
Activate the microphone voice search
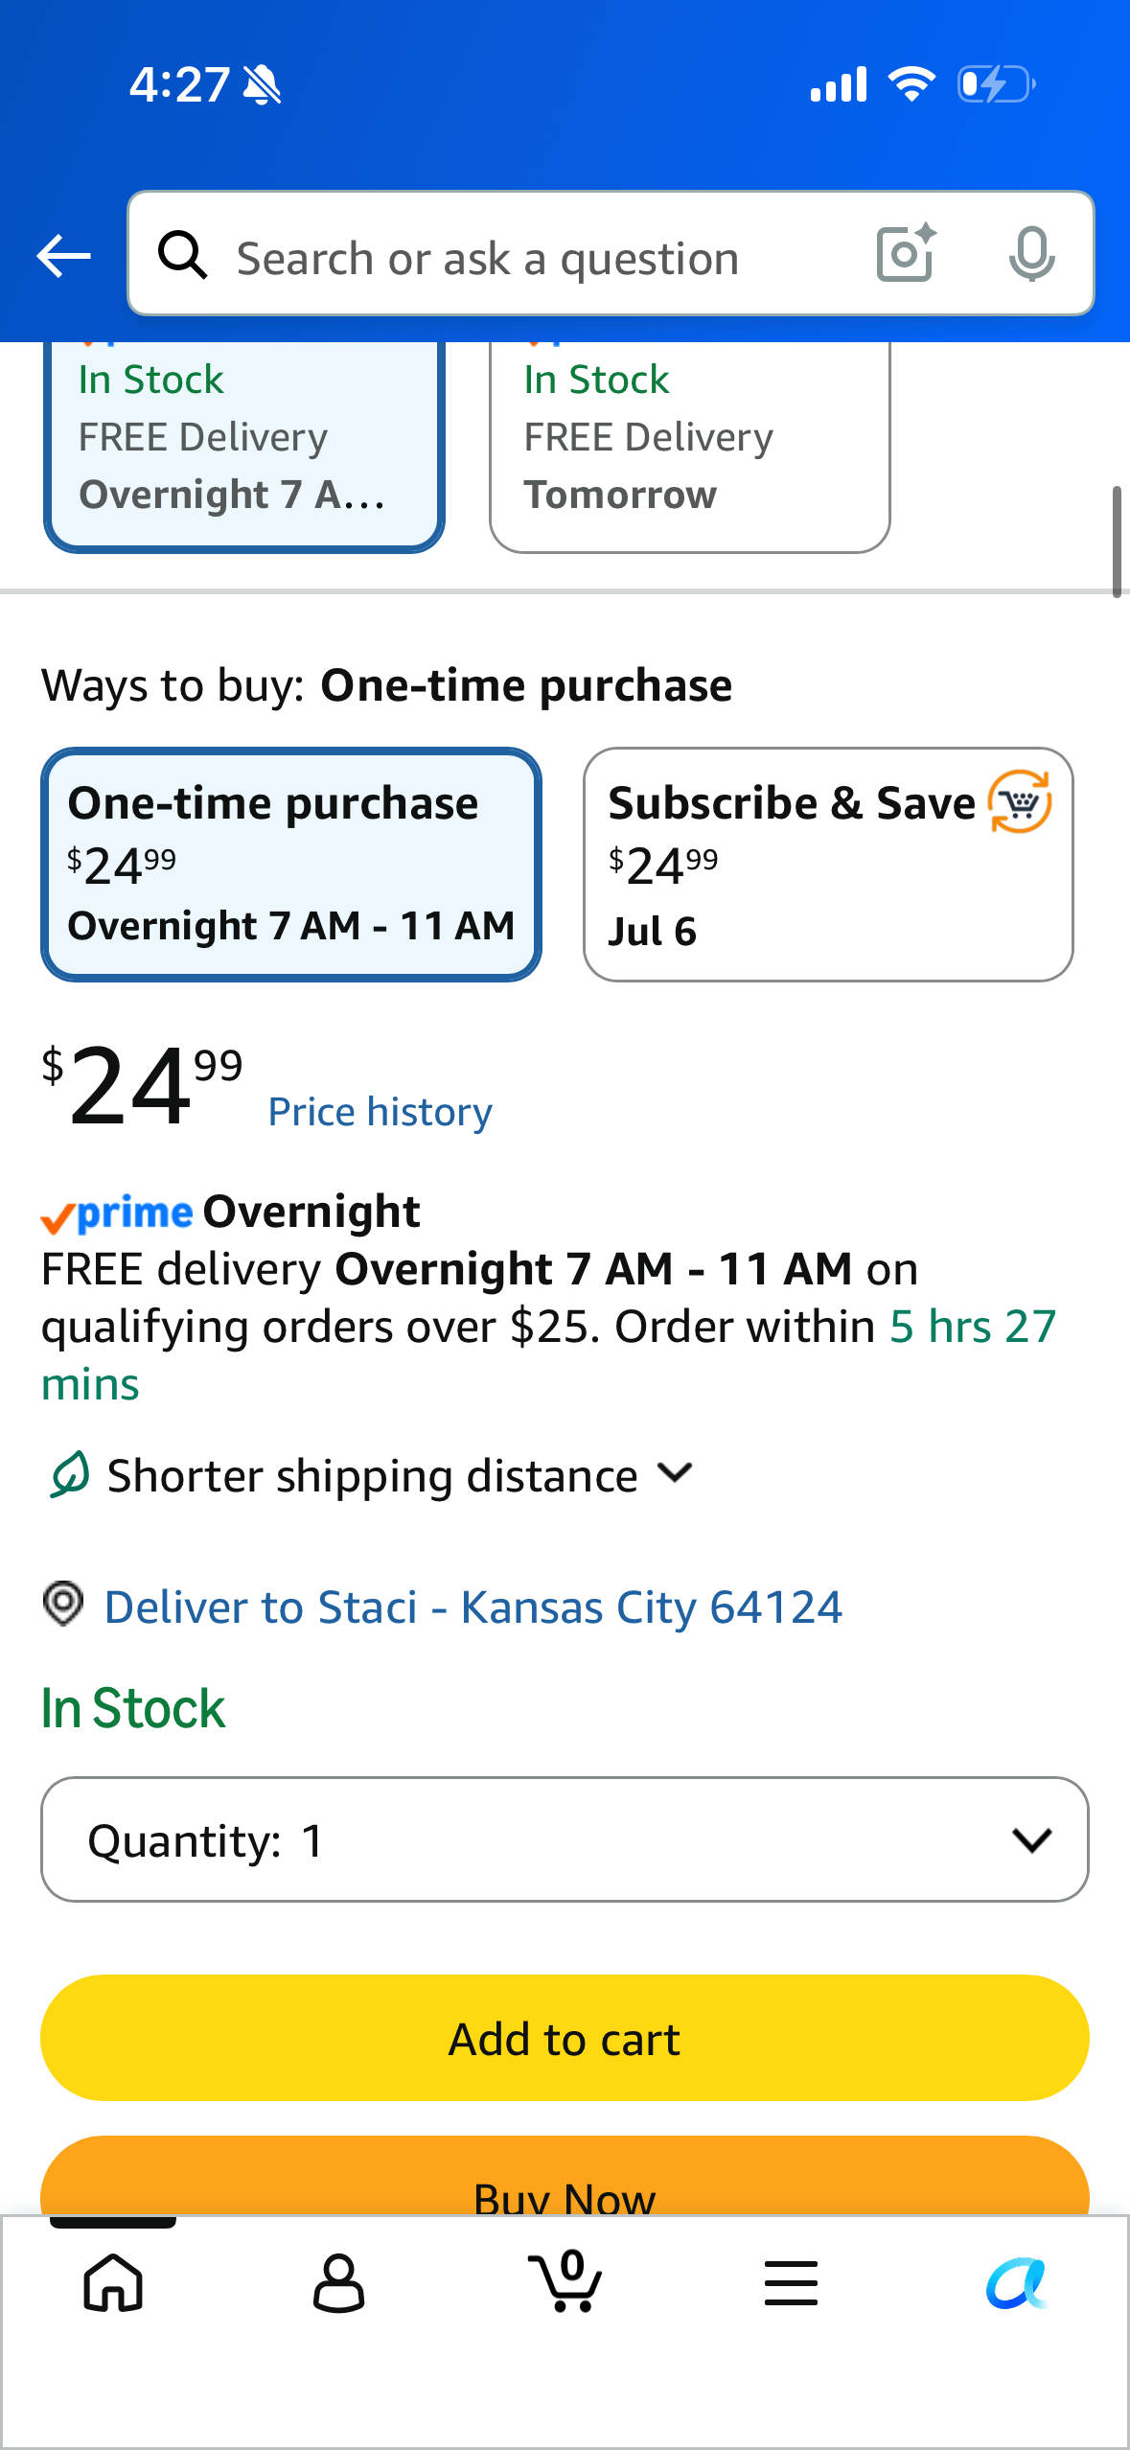pyautogui.click(x=1031, y=254)
